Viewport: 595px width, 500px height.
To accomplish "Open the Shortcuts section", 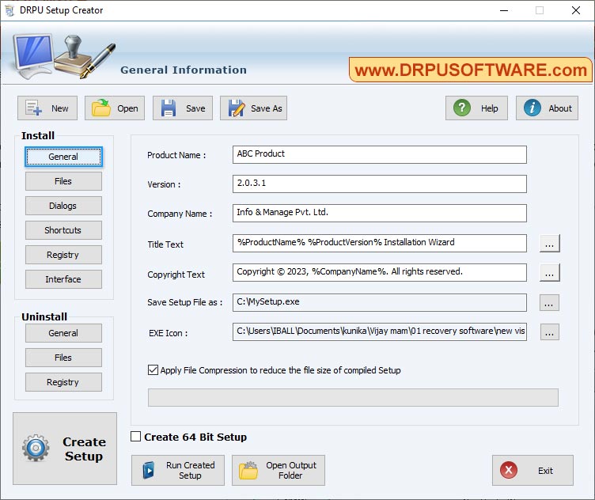I will click(x=63, y=230).
